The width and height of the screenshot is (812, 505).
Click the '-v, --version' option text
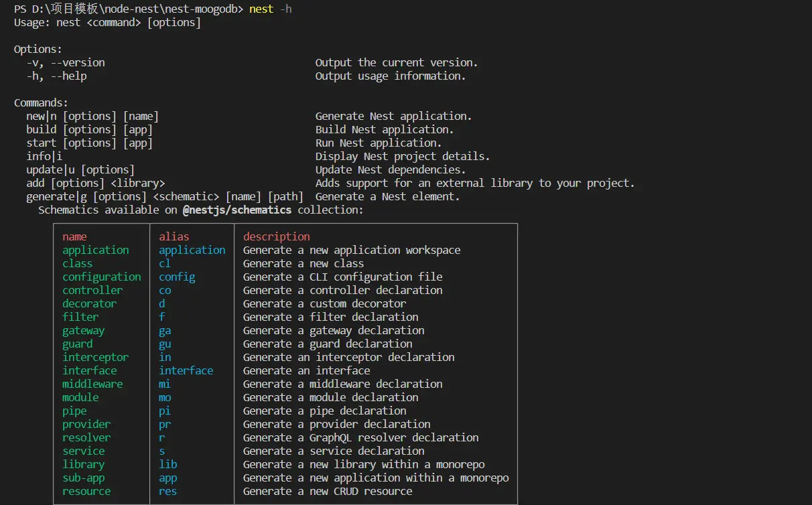pos(66,62)
